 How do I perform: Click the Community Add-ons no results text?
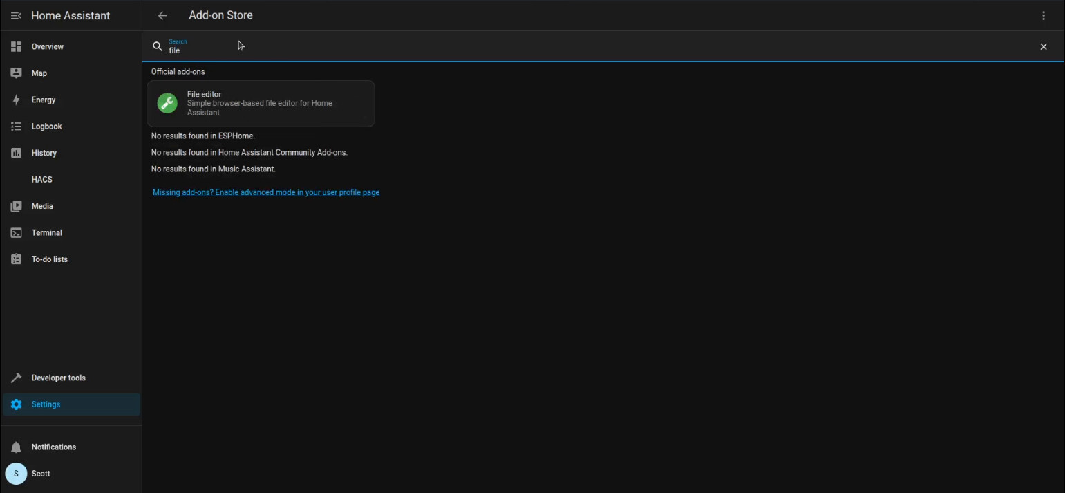249,152
